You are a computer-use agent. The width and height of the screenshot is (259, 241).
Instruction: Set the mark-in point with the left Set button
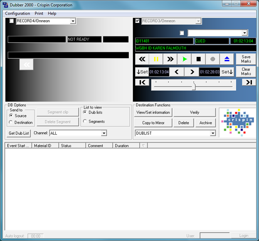(142, 72)
